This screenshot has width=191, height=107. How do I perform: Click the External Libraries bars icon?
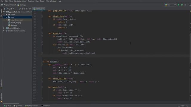(x=7, y=28)
